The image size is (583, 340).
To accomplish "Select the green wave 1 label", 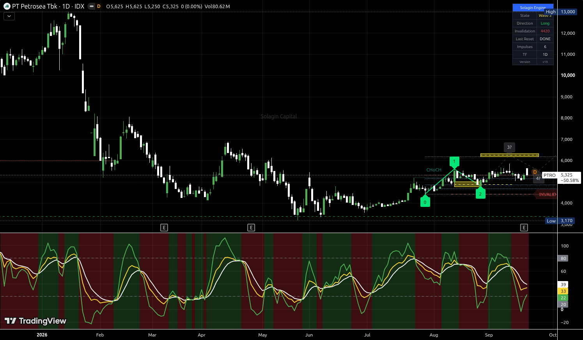I will pyautogui.click(x=454, y=161).
